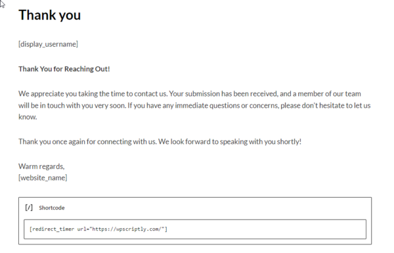The width and height of the screenshot is (394, 253).
Task: Select the [display_username] shortcode paragraph
Action: tap(48, 44)
